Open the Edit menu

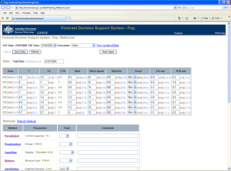(x=11, y=13)
